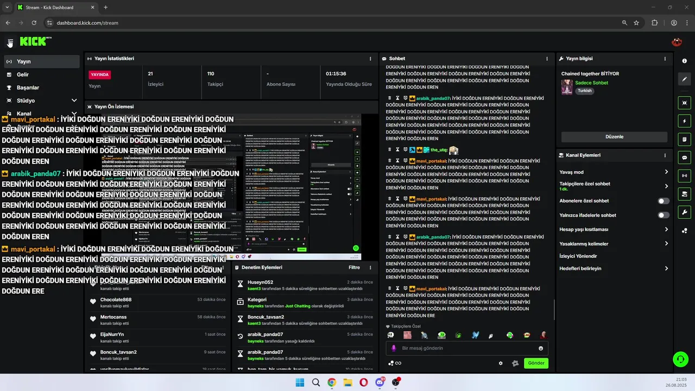Viewport: 695px width, 391px height.
Task: Select Başarılar in left sidebar
Action: pyautogui.click(x=41, y=87)
